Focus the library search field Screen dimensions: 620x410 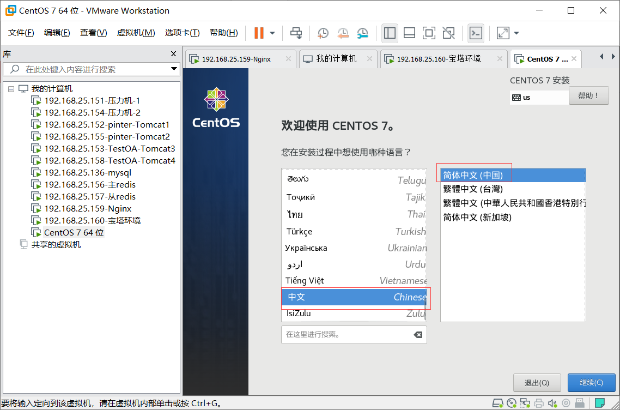click(x=91, y=70)
